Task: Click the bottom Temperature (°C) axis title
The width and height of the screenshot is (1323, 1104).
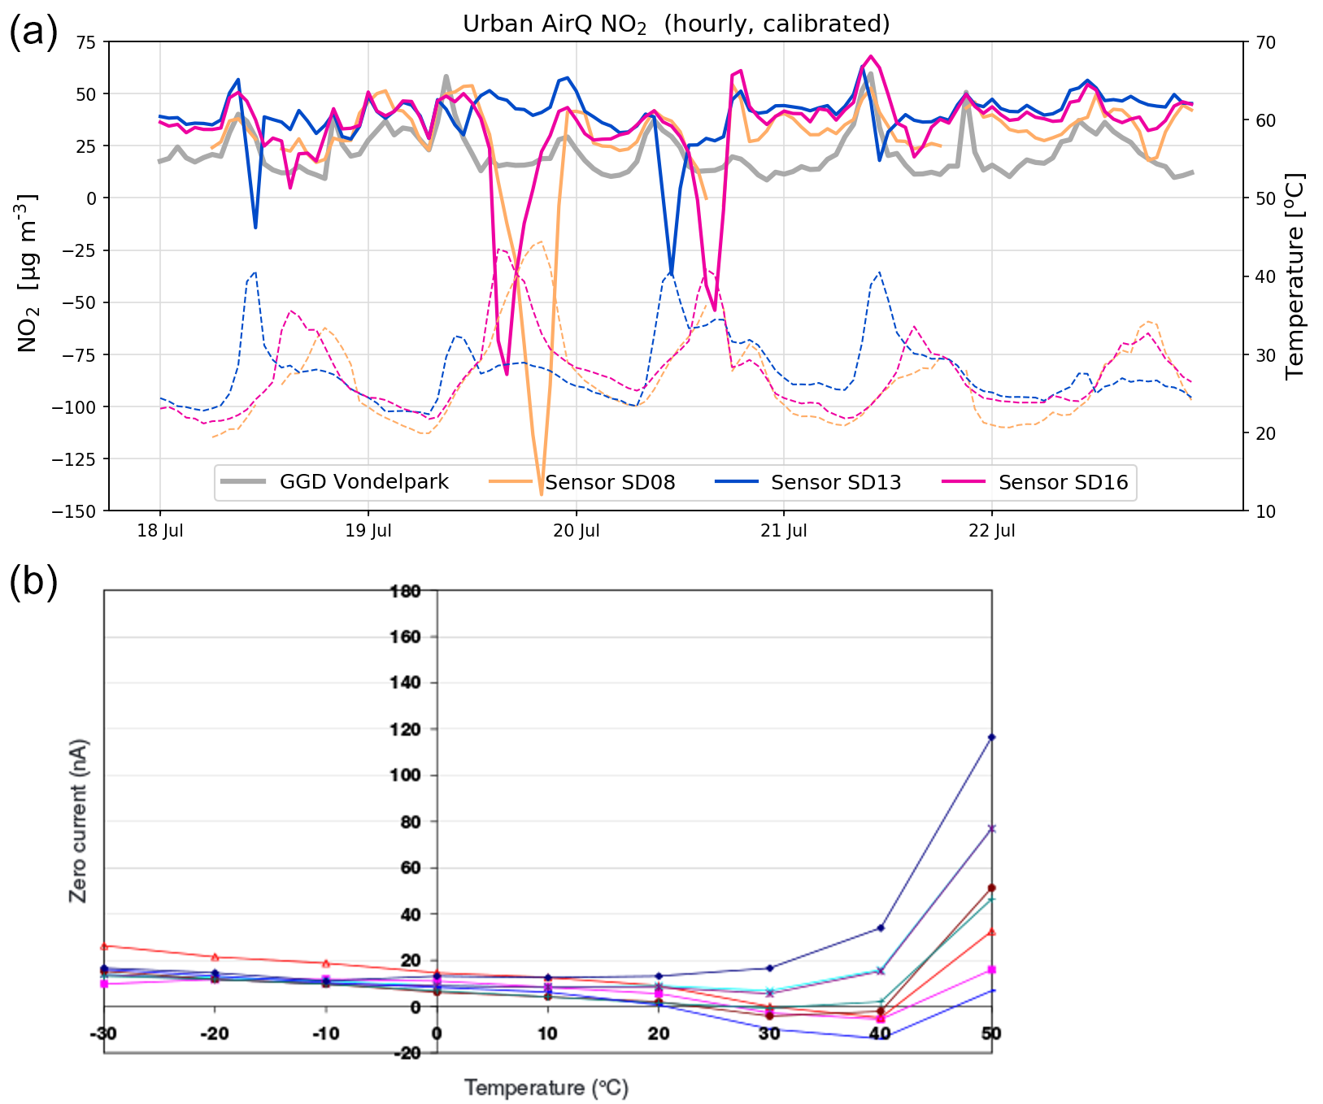Action: click(x=546, y=1088)
